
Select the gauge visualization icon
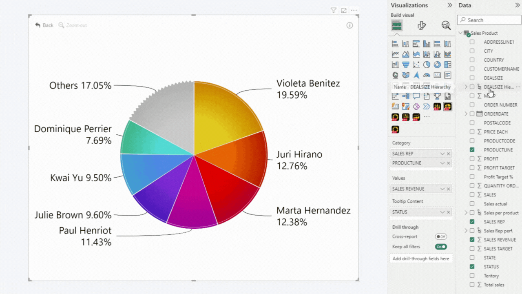point(427,75)
